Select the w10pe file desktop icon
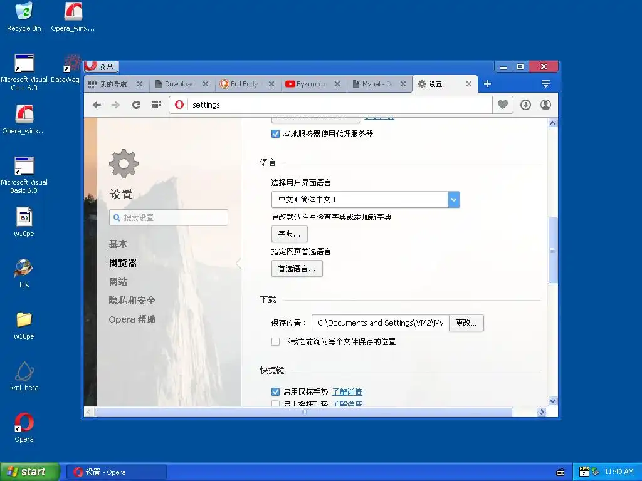Image resolution: width=642 pixels, height=481 pixels. pos(24,222)
